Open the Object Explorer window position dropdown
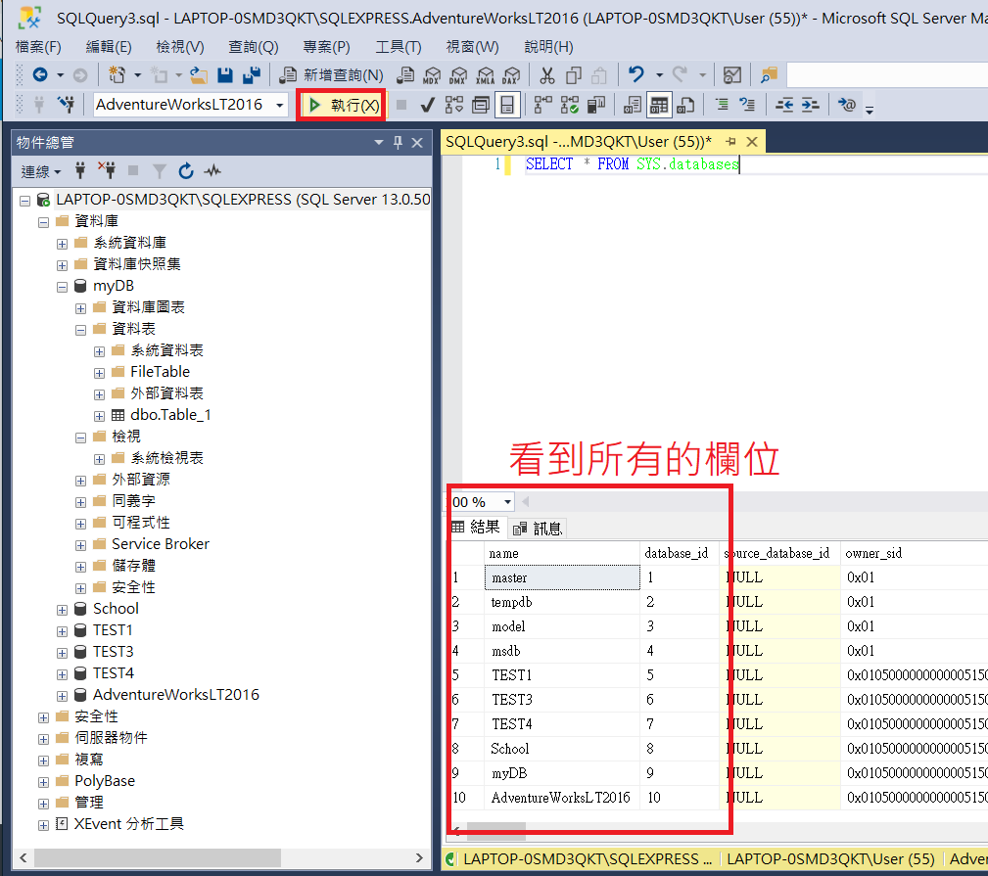Screen dimensions: 988x876 pyautogui.click(x=379, y=142)
